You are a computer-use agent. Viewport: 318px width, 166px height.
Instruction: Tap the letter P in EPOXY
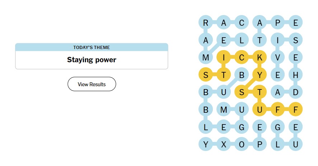pyautogui.click(x=259, y=145)
